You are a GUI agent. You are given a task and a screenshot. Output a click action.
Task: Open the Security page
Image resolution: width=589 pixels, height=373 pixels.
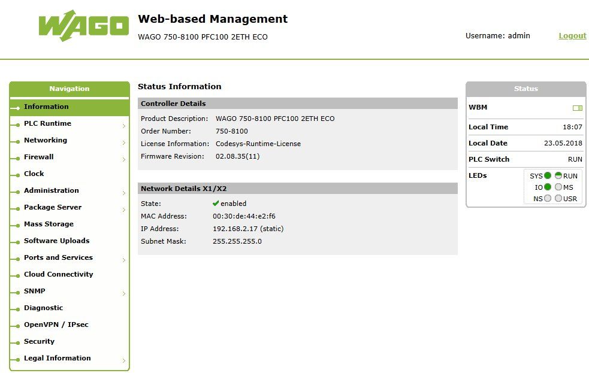click(70, 341)
